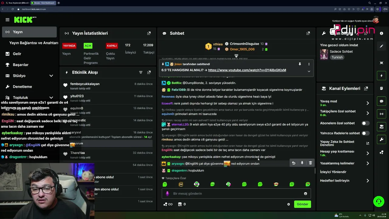Open Yavaş mod options
The image size is (389, 219).
pyautogui.click(x=345, y=103)
